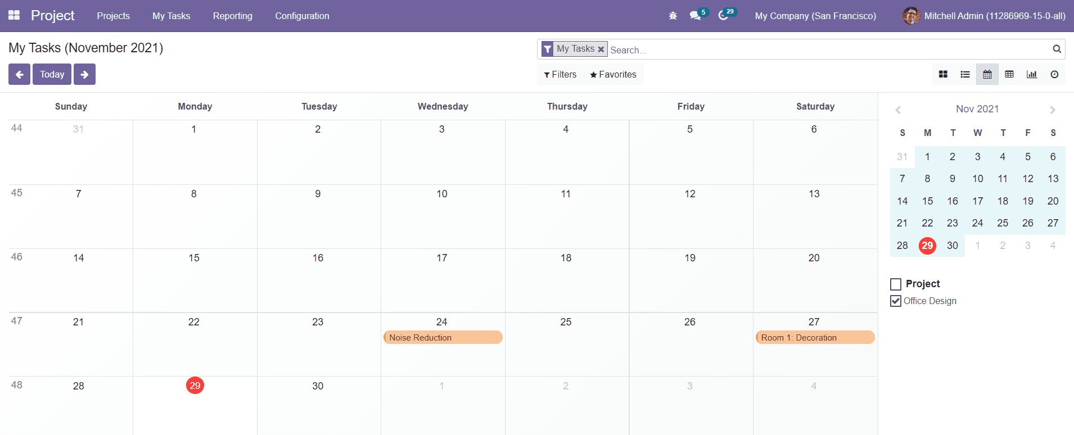Mini calendar next month chevron
1074x435 pixels.
tap(1053, 110)
